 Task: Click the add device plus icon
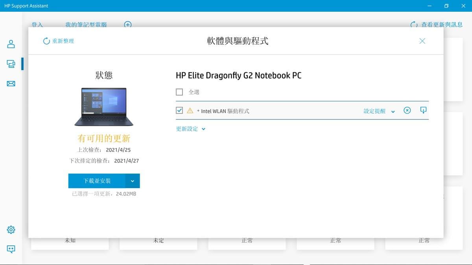click(128, 24)
